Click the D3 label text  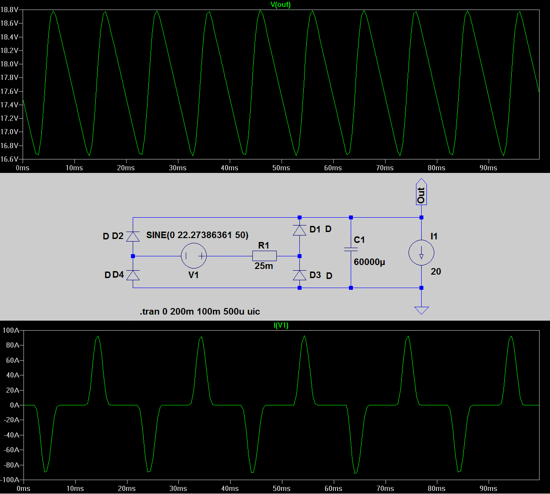coord(315,275)
